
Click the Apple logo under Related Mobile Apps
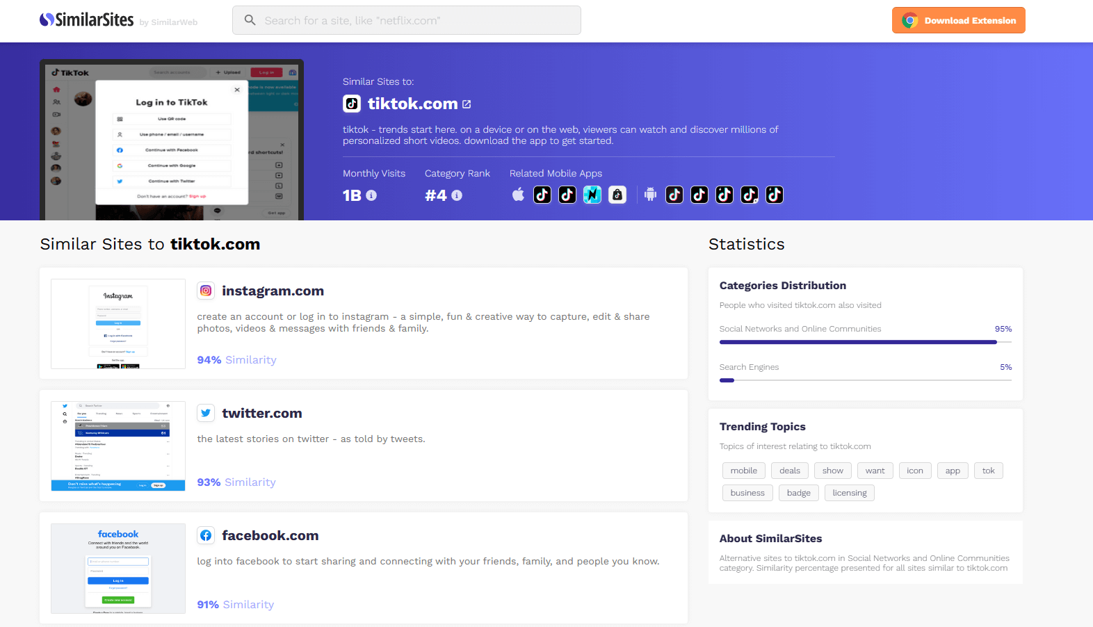[x=518, y=195]
